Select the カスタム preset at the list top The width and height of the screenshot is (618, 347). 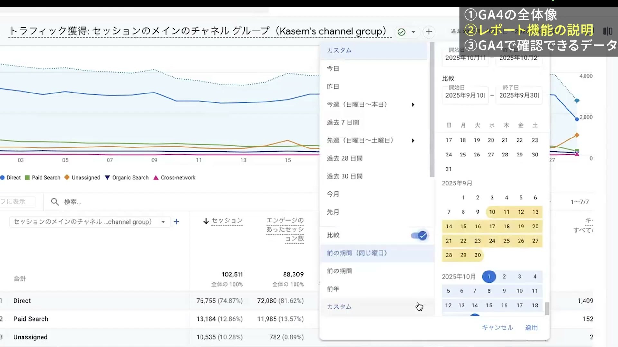point(374,50)
